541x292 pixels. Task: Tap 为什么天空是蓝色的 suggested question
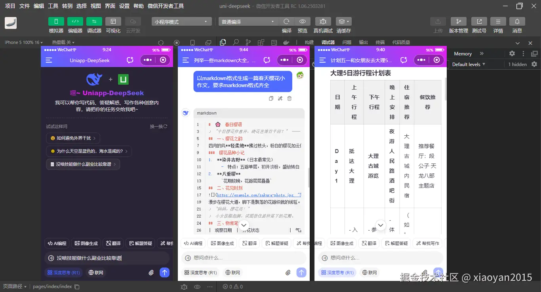86,151
